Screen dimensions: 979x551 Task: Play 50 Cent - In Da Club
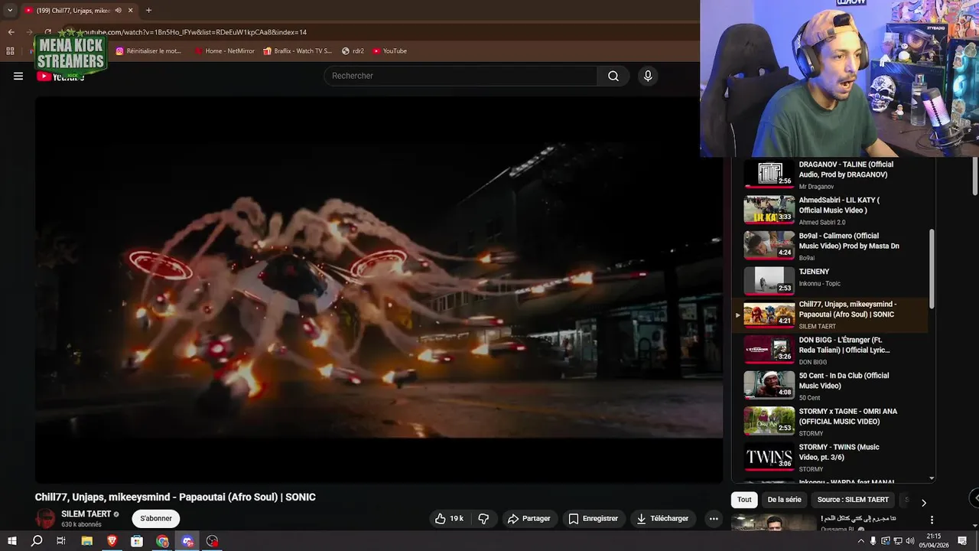tap(830, 386)
